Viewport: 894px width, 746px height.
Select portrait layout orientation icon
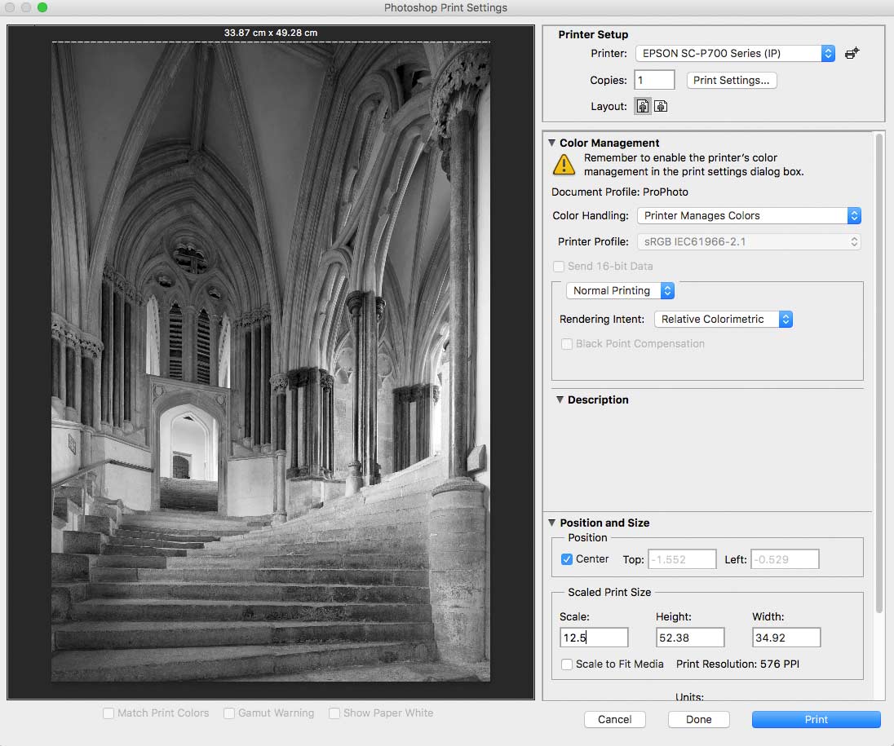(x=643, y=107)
